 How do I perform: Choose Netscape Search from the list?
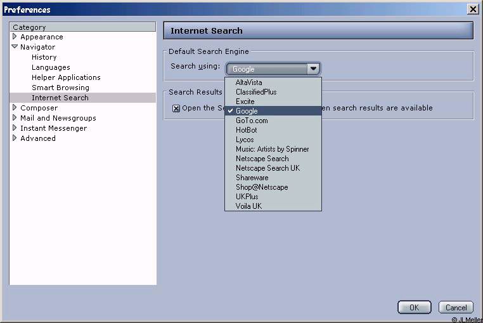(x=273, y=159)
